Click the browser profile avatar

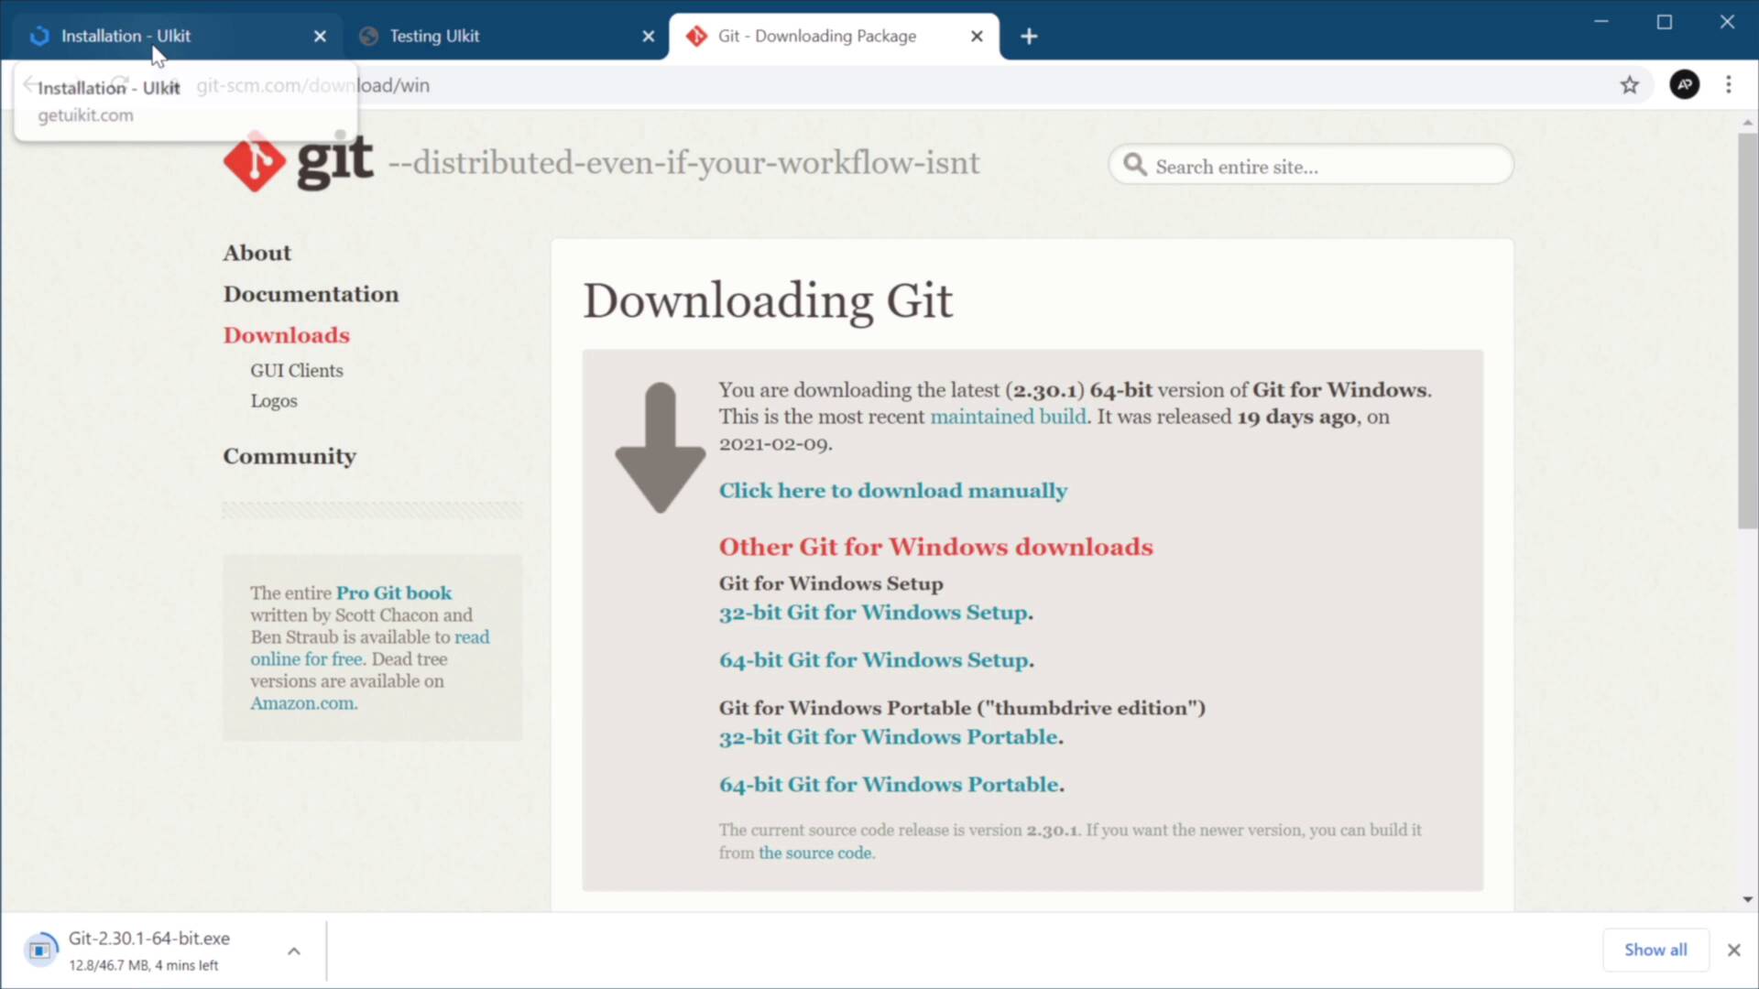pyautogui.click(x=1686, y=84)
